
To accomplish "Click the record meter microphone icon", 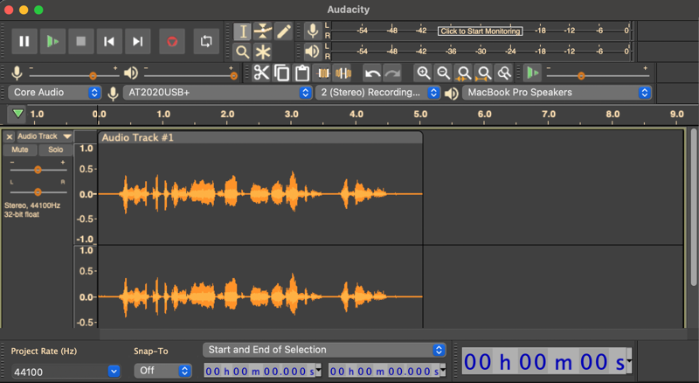I will pos(313,31).
